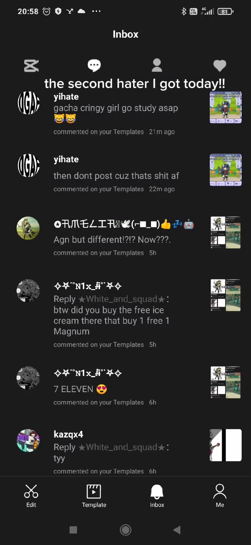Open yihate's avatar on first comment
The image size is (251, 545).
(28, 103)
